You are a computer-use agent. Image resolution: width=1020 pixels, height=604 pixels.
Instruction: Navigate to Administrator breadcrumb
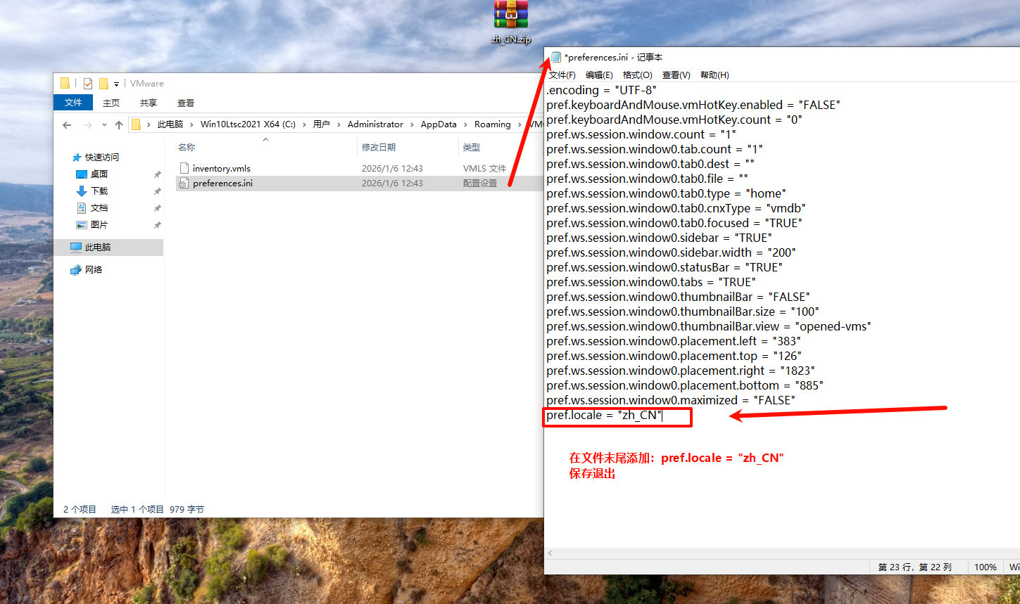375,124
